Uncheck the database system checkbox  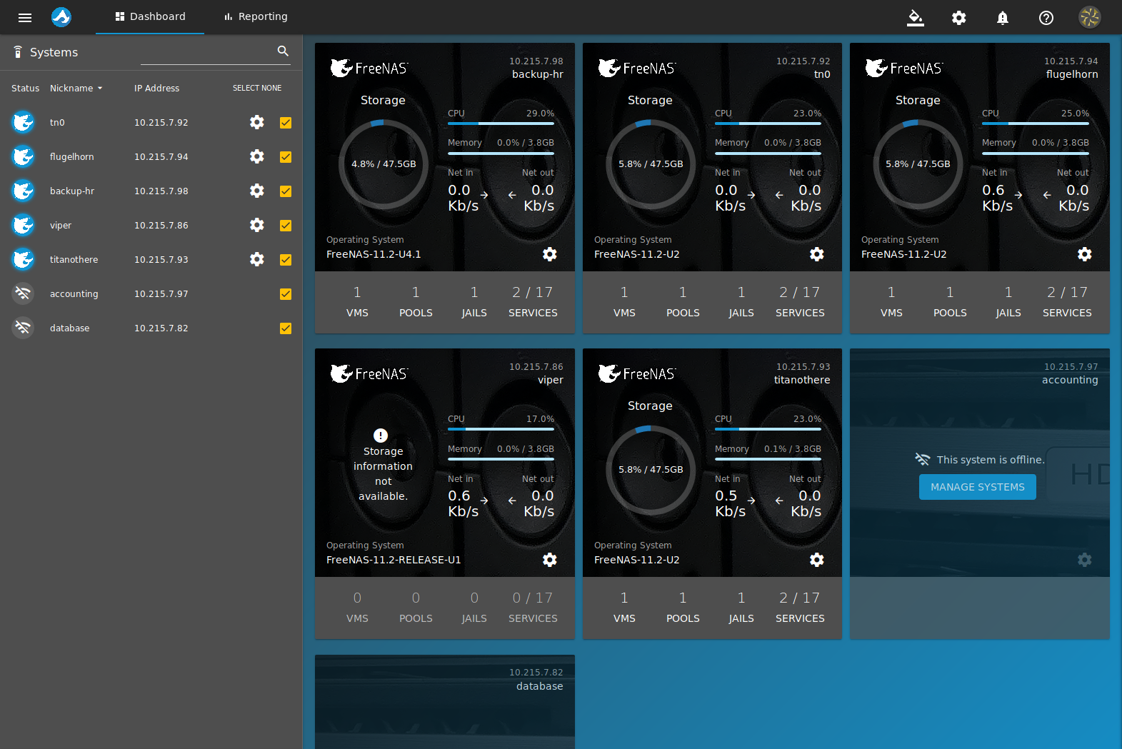click(x=286, y=328)
